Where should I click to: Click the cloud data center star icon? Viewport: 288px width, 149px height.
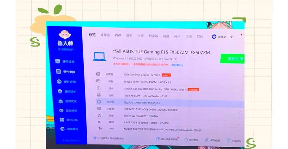pos(95,138)
